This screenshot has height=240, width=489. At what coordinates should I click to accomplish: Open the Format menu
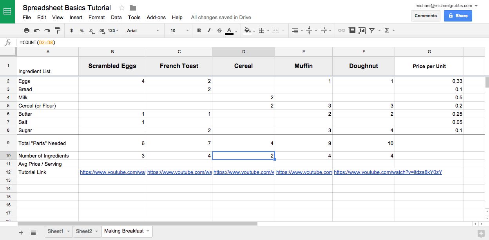pyautogui.click(x=96, y=17)
